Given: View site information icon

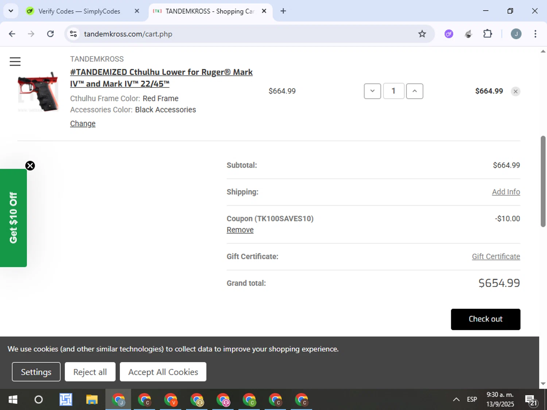Looking at the screenshot, I should [x=73, y=34].
